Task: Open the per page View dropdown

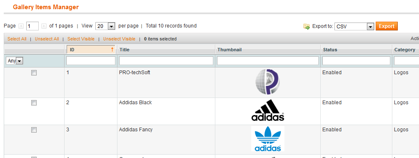Action: pos(105,26)
